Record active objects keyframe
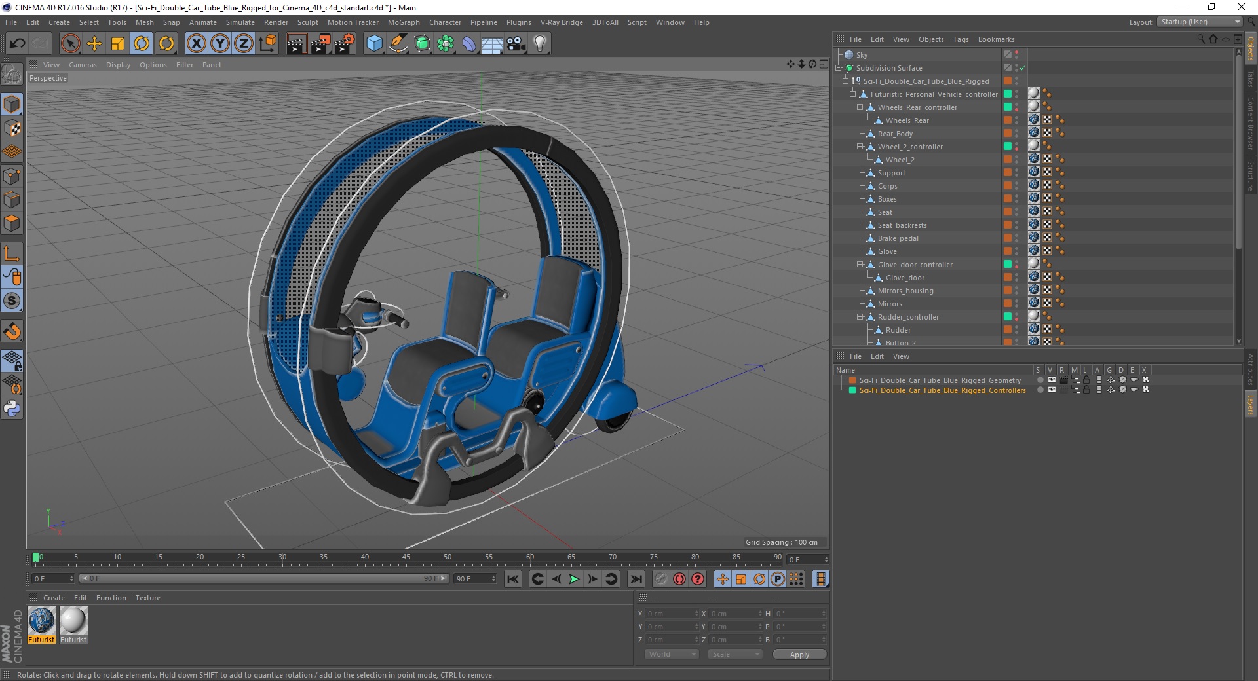This screenshot has width=1258, height=681. point(661,579)
